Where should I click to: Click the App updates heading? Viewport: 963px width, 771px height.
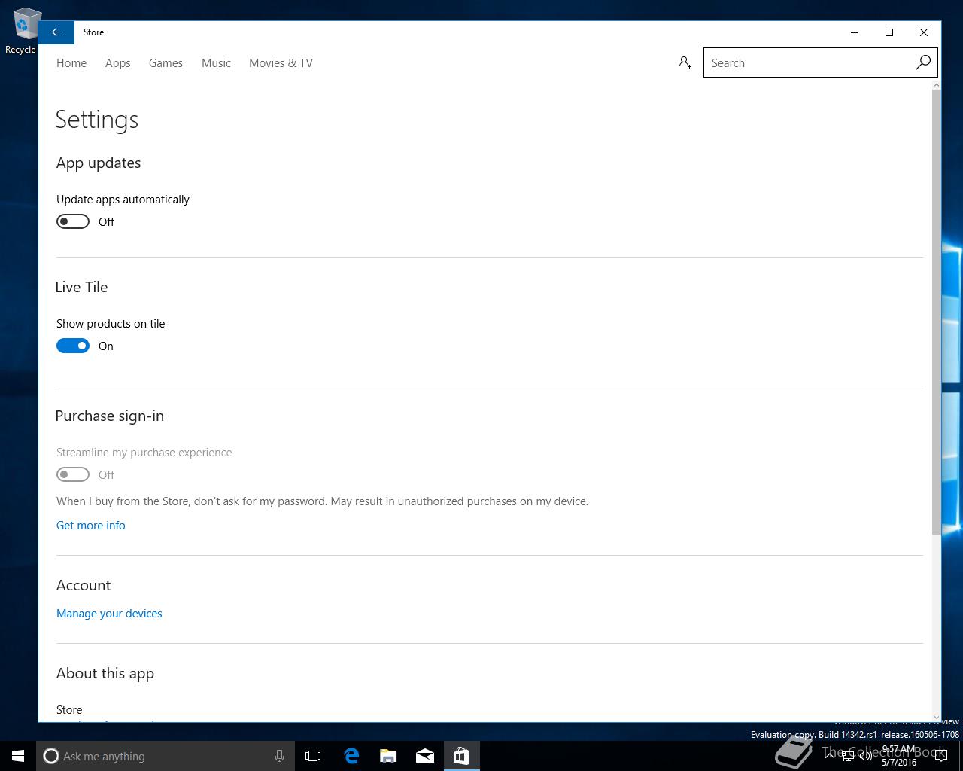point(99,163)
